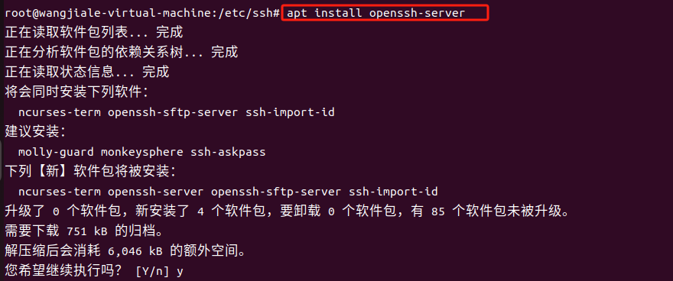Click the 正在分析软件包的依赖关系树 status line

click(122, 52)
